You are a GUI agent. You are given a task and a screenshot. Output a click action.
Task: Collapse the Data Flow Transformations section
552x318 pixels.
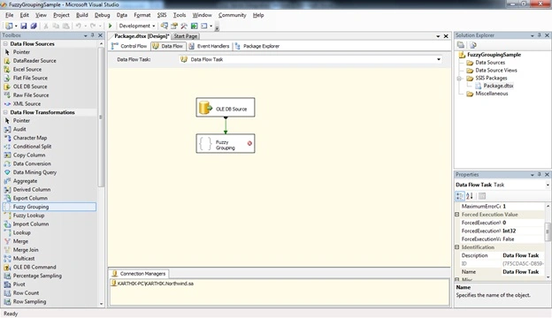5,112
